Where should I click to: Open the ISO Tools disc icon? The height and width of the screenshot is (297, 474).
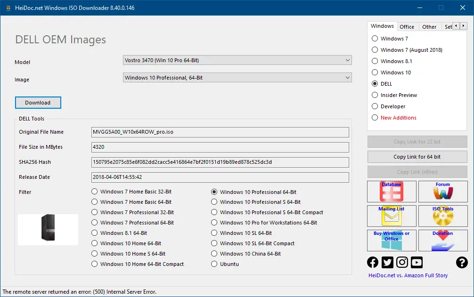pyautogui.click(x=443, y=216)
